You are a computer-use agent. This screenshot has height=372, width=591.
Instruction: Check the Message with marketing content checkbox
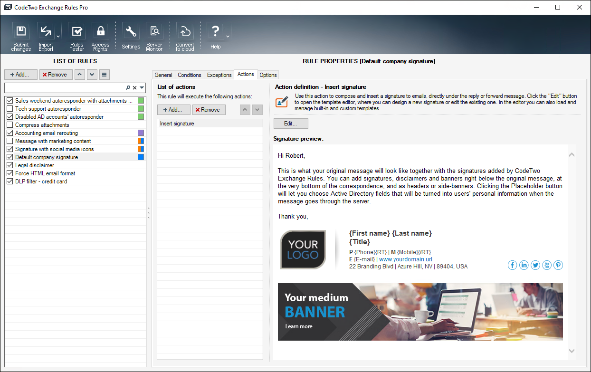(x=10, y=141)
